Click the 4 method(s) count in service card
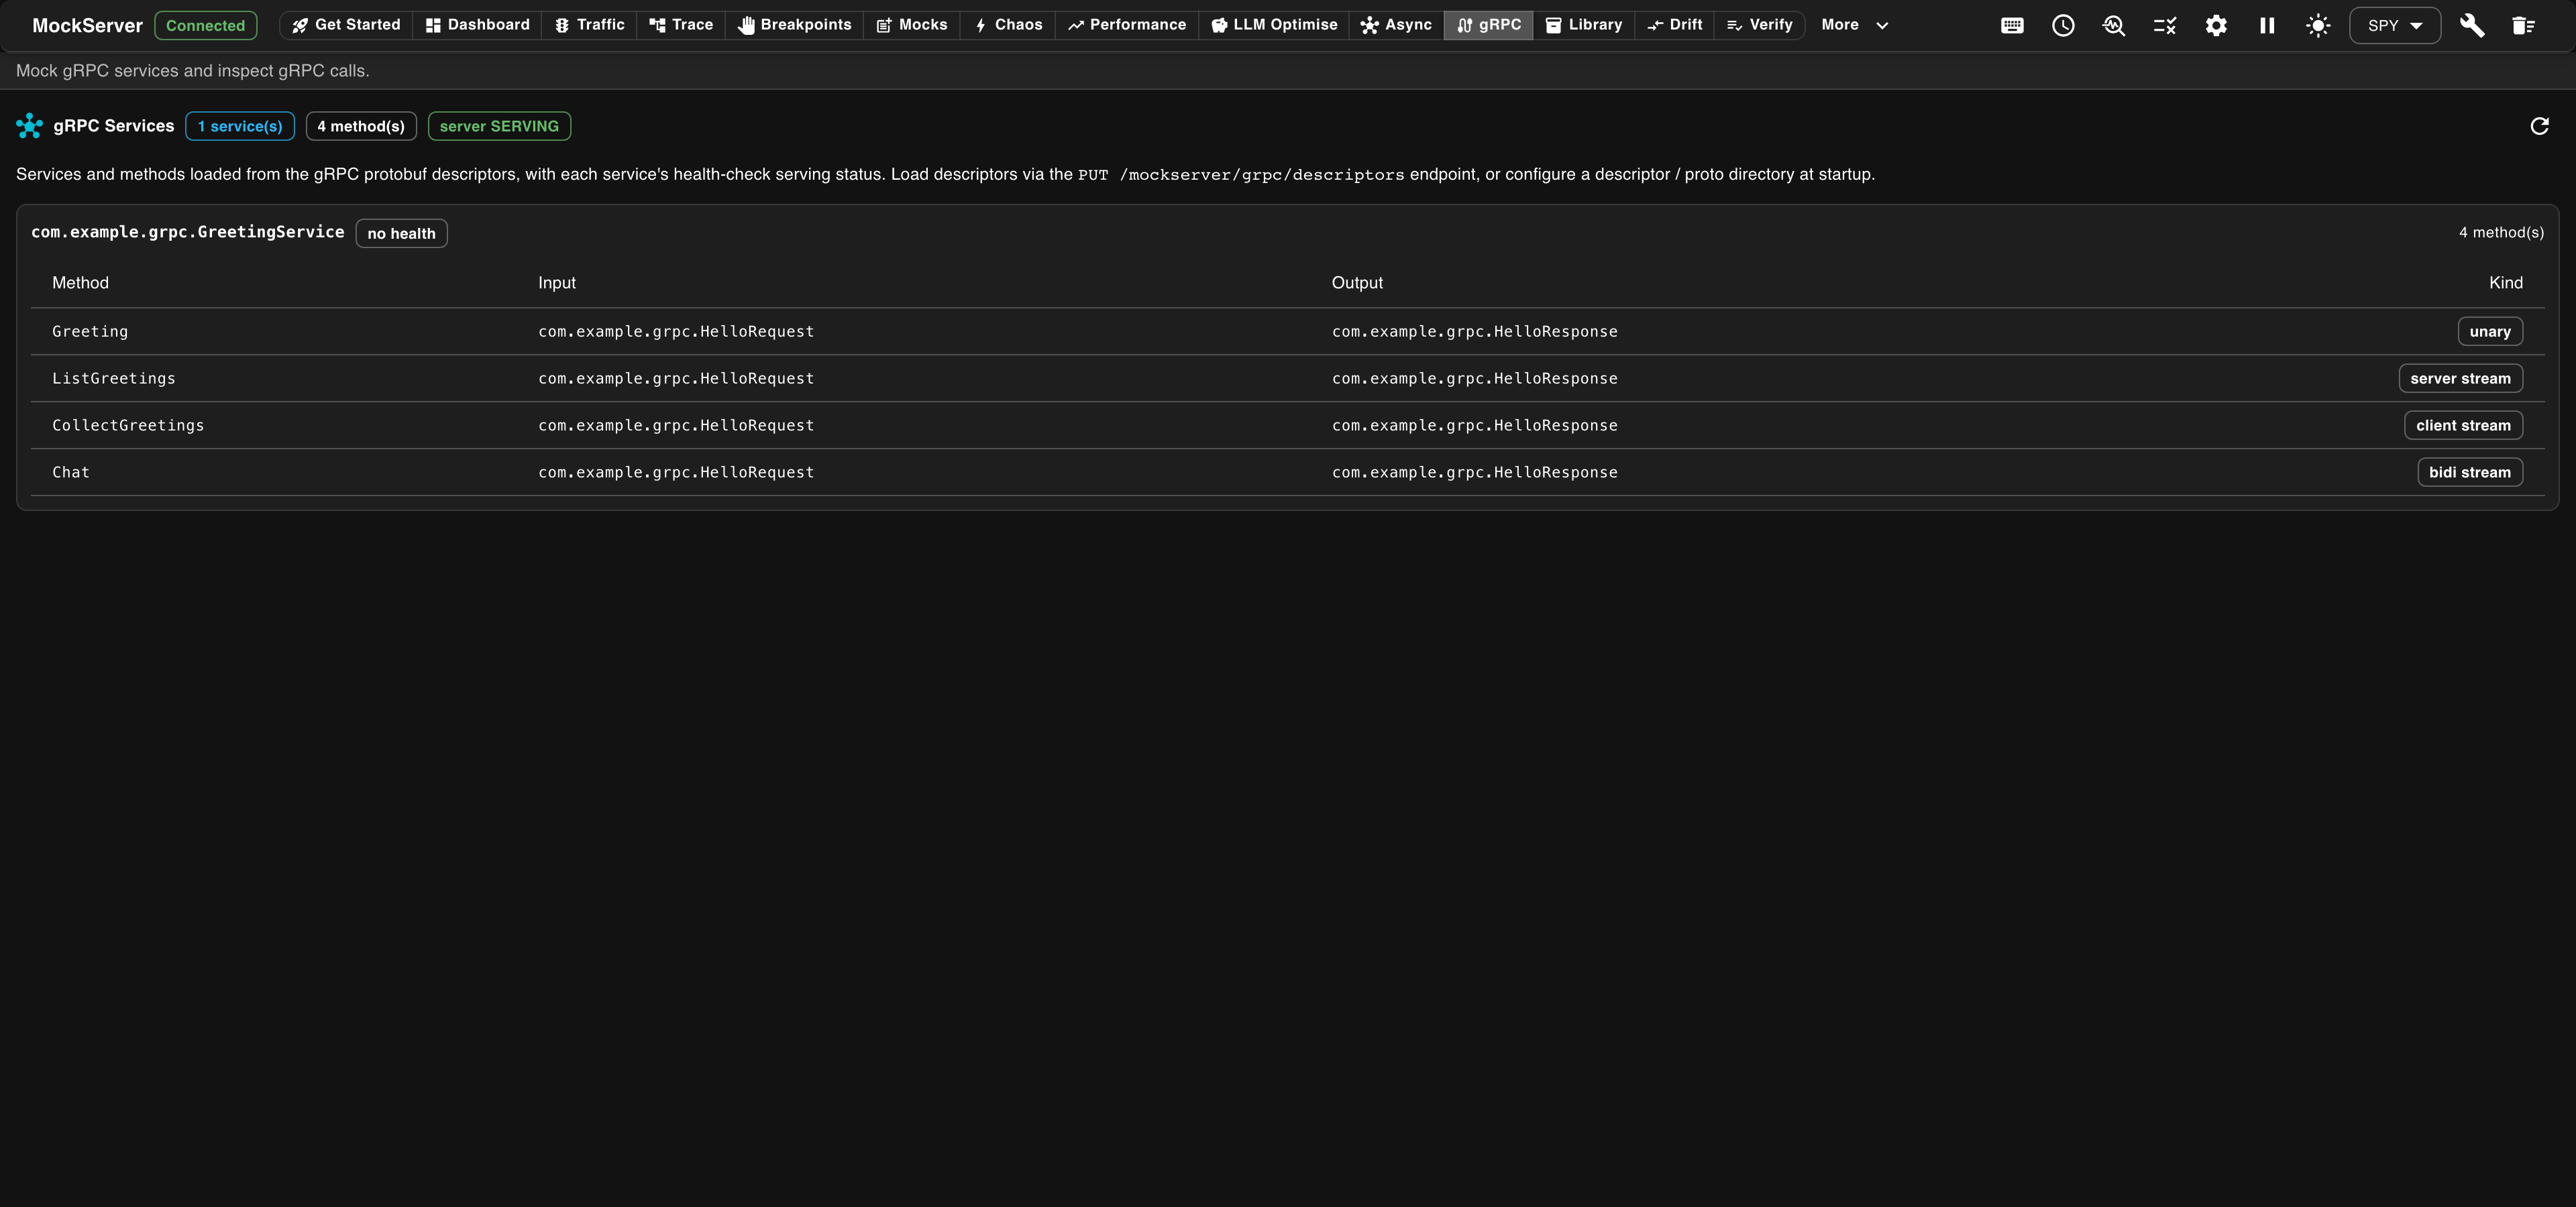The height and width of the screenshot is (1207, 2576). coord(2501,232)
